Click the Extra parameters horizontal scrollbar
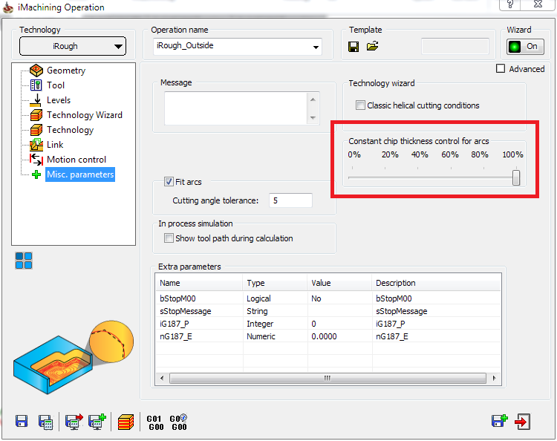 point(328,378)
